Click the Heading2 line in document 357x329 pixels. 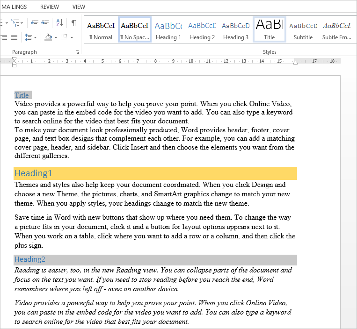point(30,259)
